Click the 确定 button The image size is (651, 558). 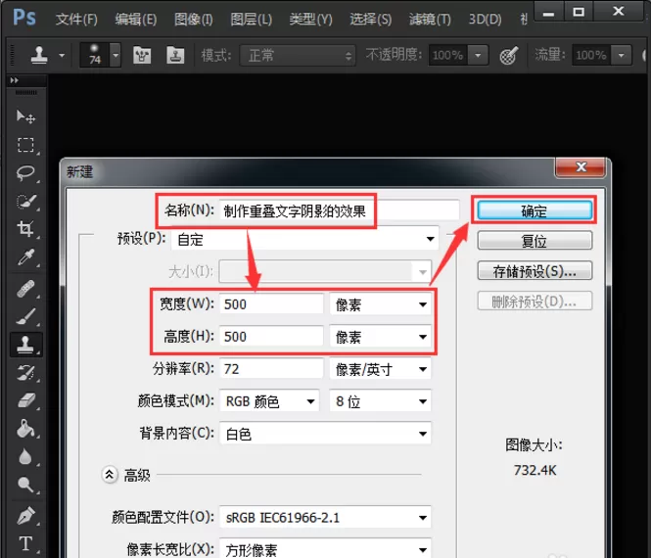pyautogui.click(x=535, y=210)
